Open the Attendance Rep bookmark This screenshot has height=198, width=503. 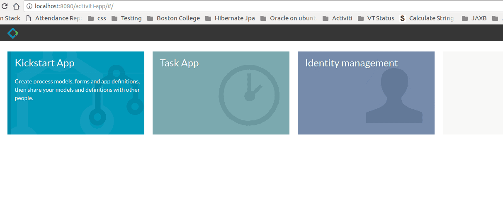(x=53, y=18)
